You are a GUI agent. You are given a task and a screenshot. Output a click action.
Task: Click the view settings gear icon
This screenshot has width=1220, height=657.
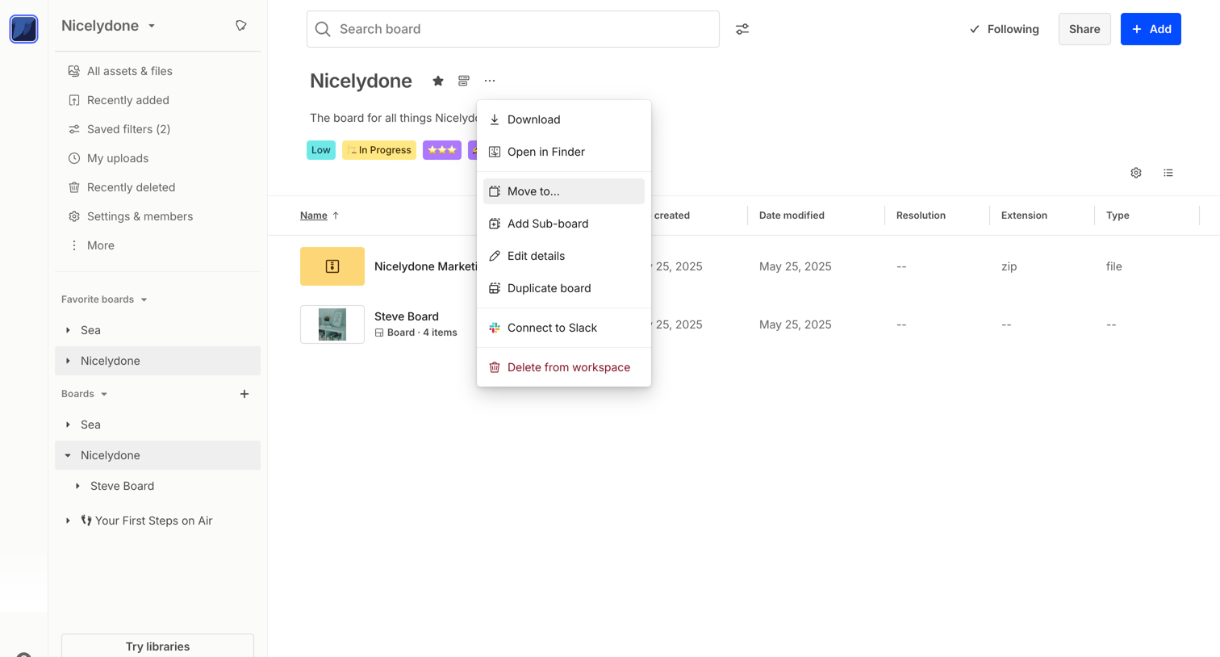(x=1136, y=173)
